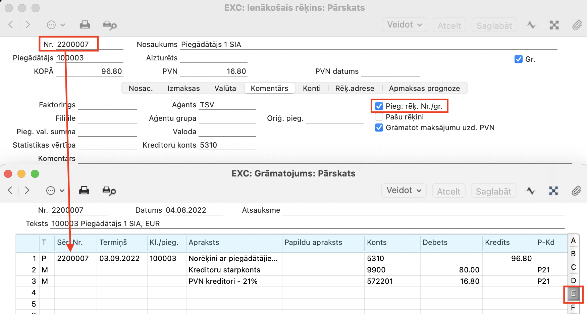Viewport: 587px width, 314px height.
Task: Open the Veidot dropdown in the Ienākošais rēķins window
Action: 404,25
